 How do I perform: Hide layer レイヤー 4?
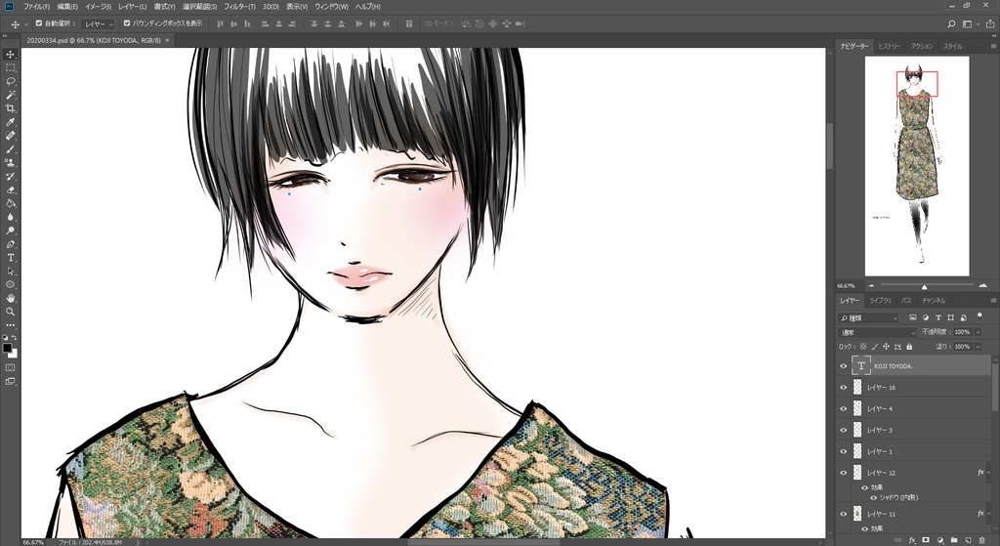point(843,408)
